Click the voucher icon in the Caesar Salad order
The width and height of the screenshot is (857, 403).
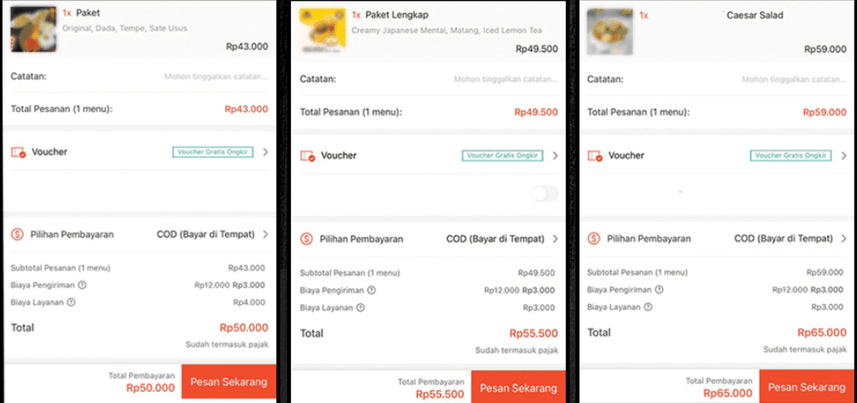pos(596,156)
